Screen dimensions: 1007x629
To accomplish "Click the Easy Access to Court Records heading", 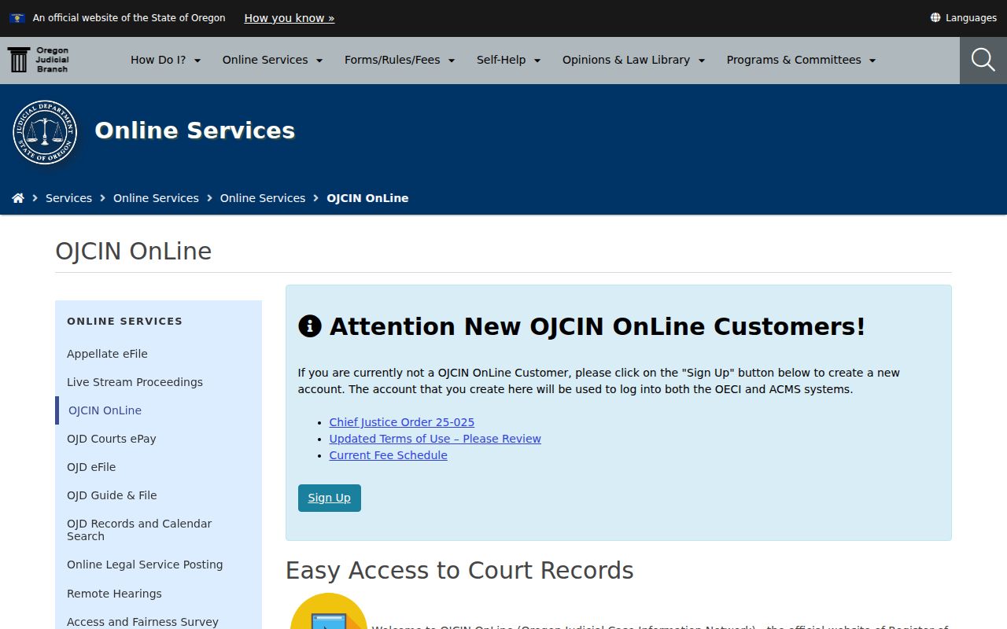I will point(459,570).
